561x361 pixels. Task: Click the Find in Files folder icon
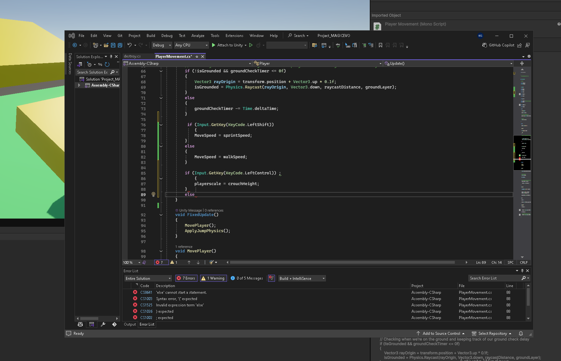coord(314,45)
